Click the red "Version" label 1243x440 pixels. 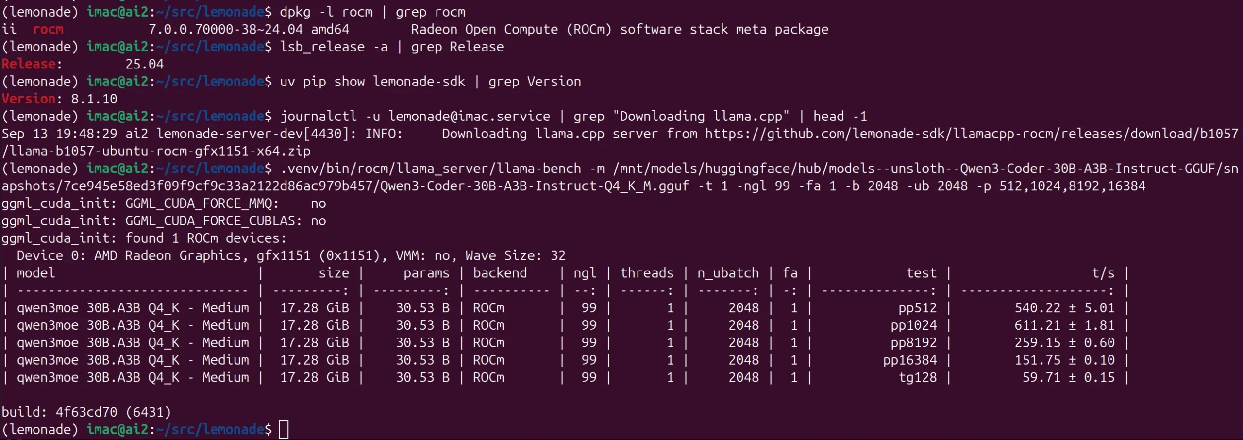pos(29,99)
